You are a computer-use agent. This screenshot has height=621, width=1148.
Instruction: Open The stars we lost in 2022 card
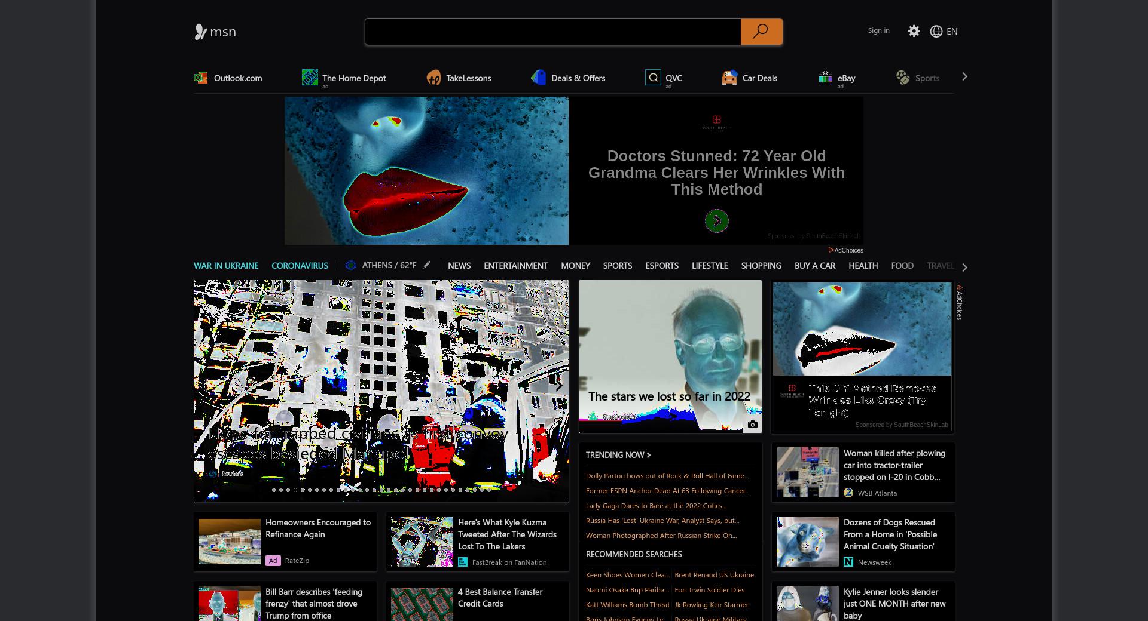670,356
